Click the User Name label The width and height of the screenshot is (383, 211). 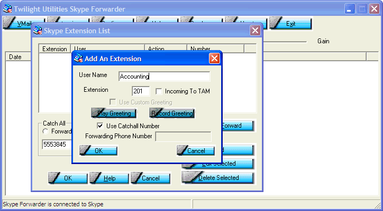pos(93,75)
